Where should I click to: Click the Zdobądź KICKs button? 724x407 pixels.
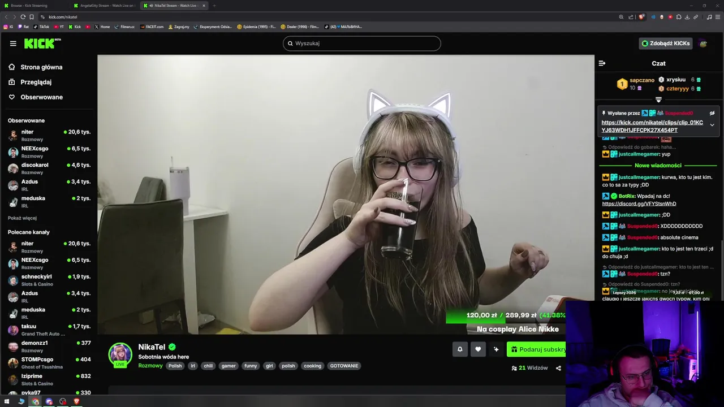pyautogui.click(x=666, y=44)
